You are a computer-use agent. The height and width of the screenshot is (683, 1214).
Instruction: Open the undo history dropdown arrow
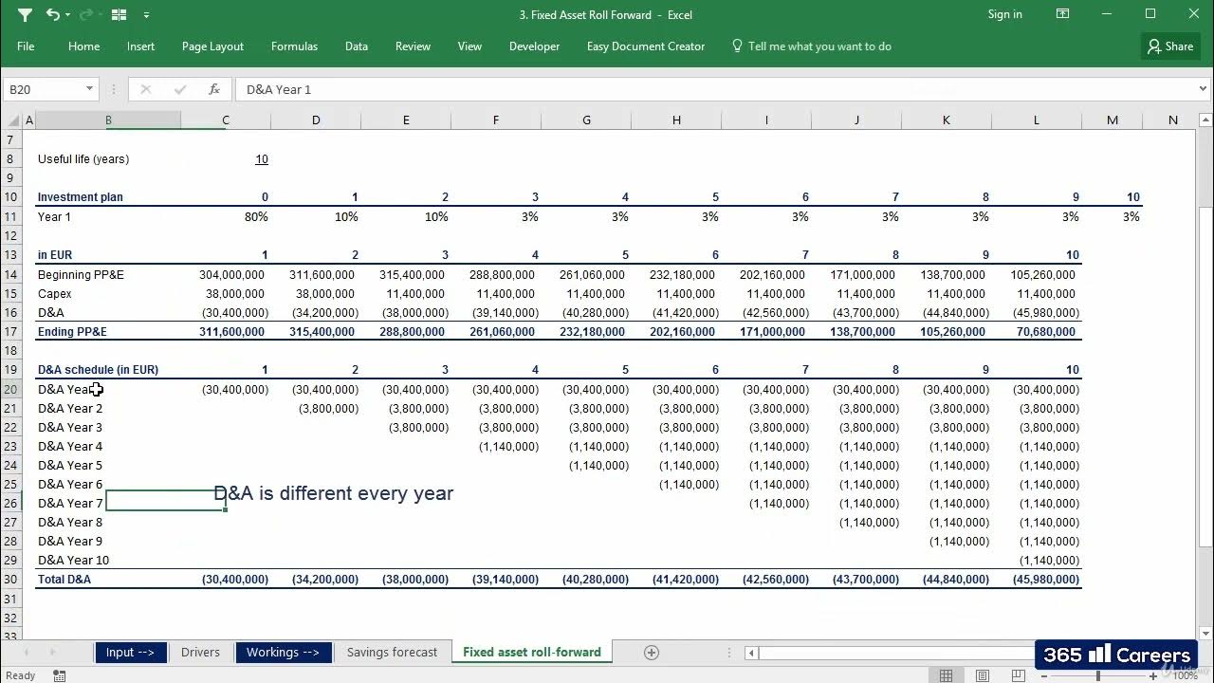tap(66, 14)
